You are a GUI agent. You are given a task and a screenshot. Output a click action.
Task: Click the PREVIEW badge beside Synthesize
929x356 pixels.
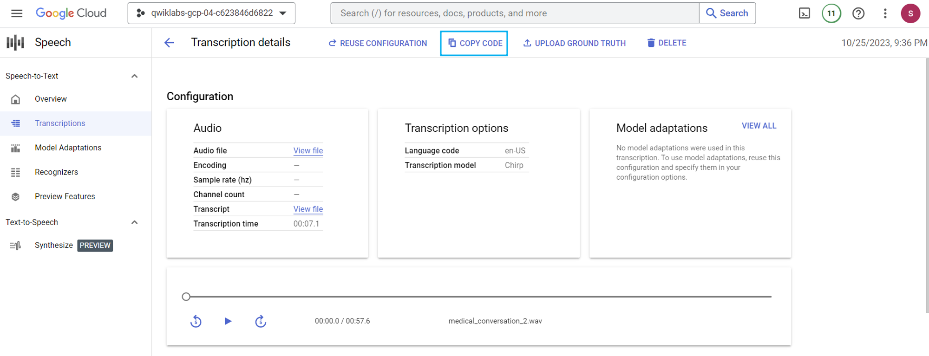[x=95, y=245]
